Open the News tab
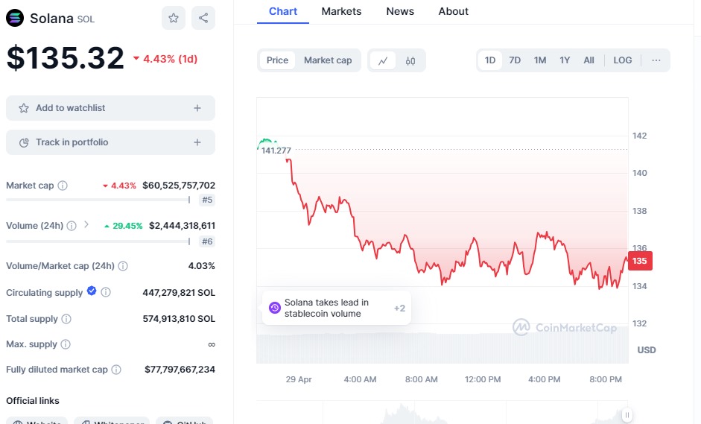Screen dimensions: 701x424 pyautogui.click(x=400, y=11)
